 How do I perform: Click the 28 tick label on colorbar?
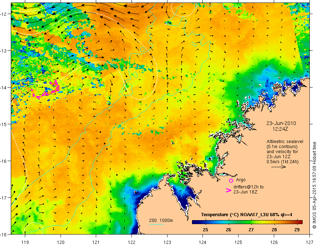tap(274, 230)
